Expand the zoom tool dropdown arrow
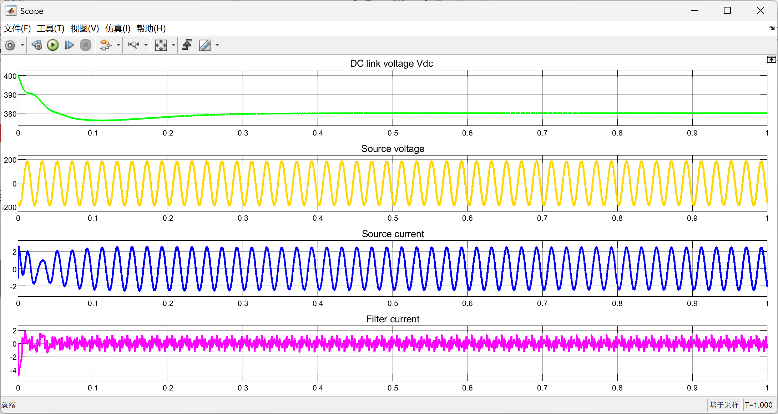This screenshot has width=778, height=414. coord(146,45)
